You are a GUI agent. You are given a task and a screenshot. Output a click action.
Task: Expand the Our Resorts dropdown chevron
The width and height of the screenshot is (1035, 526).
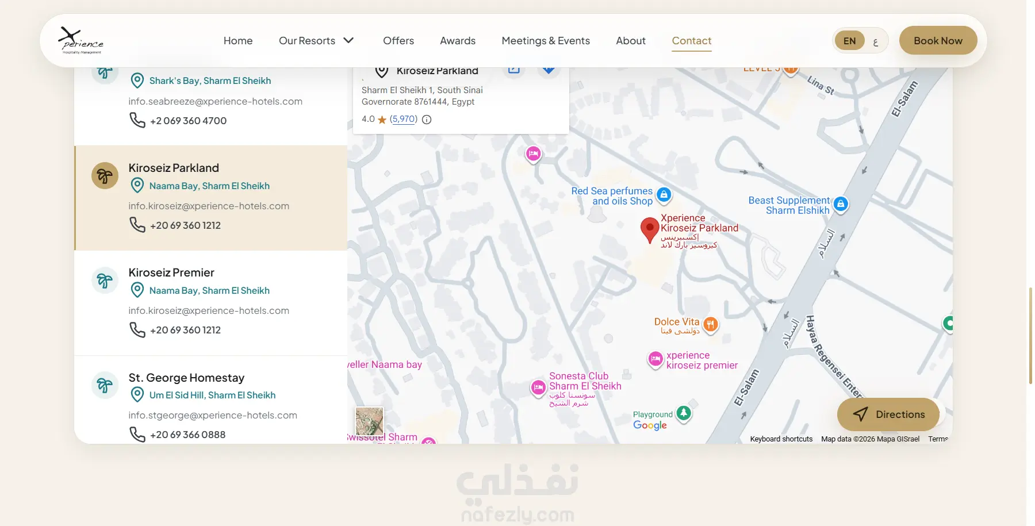[348, 40]
